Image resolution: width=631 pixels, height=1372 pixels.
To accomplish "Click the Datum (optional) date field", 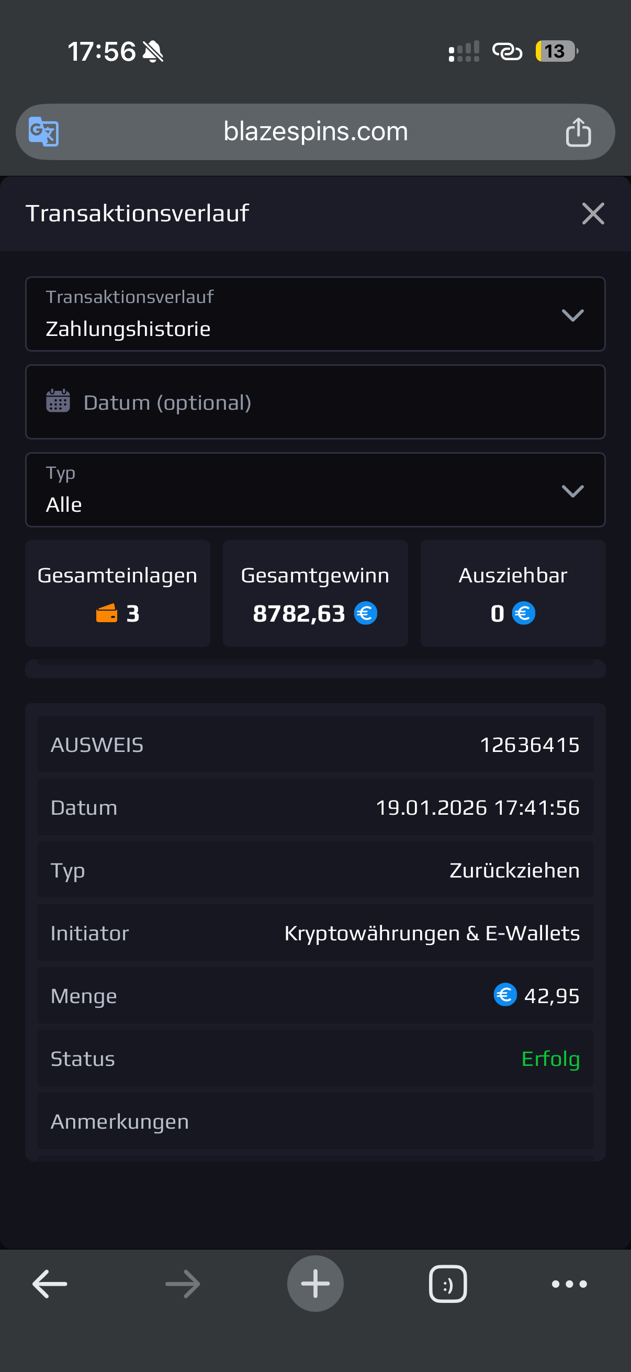I will pos(315,402).
